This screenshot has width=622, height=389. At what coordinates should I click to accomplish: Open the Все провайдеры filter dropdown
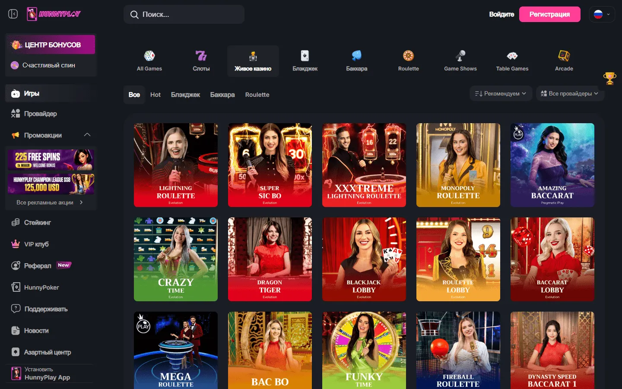pos(570,93)
